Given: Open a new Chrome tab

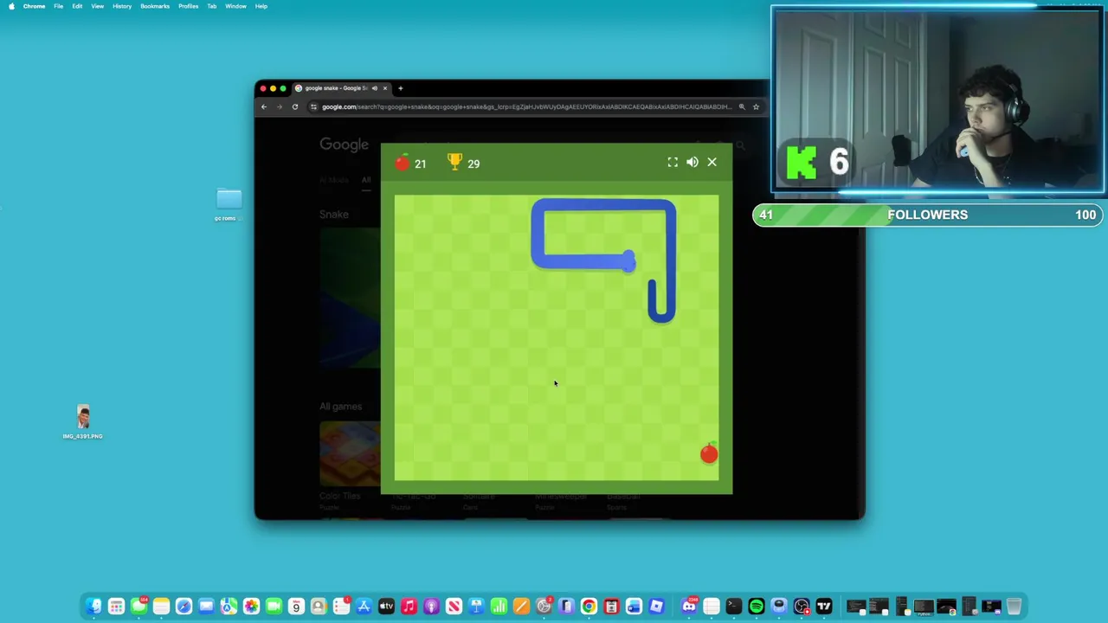Looking at the screenshot, I should (x=400, y=87).
